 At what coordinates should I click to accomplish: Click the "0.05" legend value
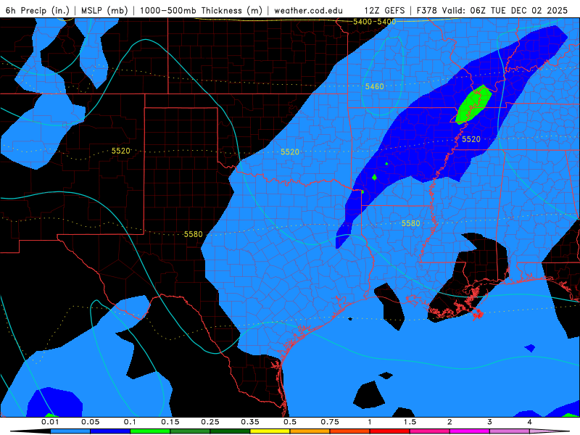tap(90, 422)
